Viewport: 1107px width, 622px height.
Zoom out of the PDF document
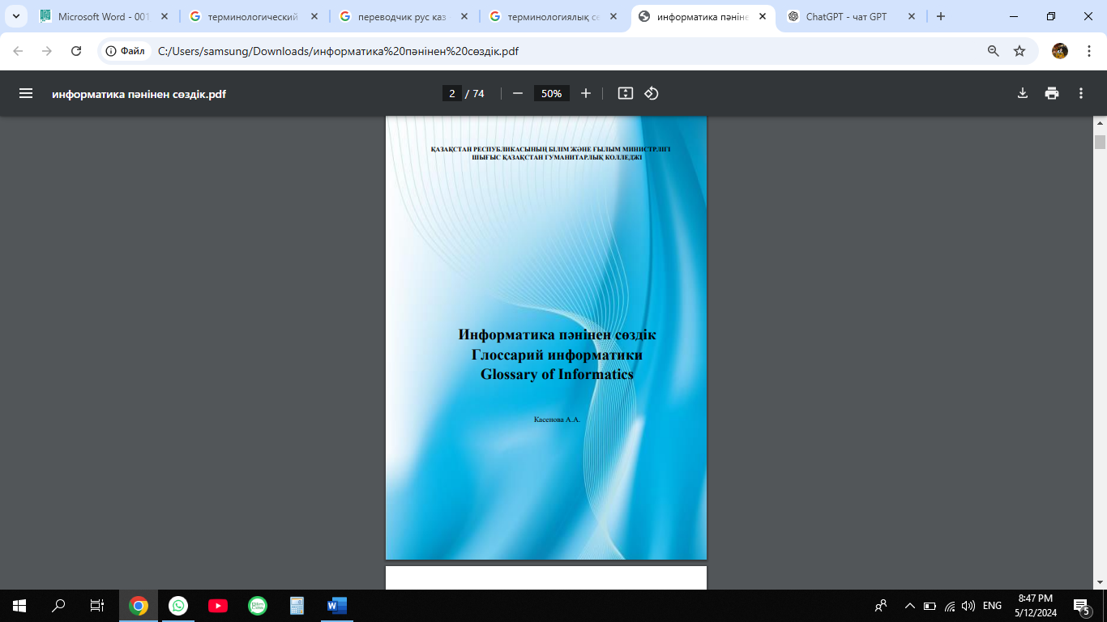click(x=518, y=93)
